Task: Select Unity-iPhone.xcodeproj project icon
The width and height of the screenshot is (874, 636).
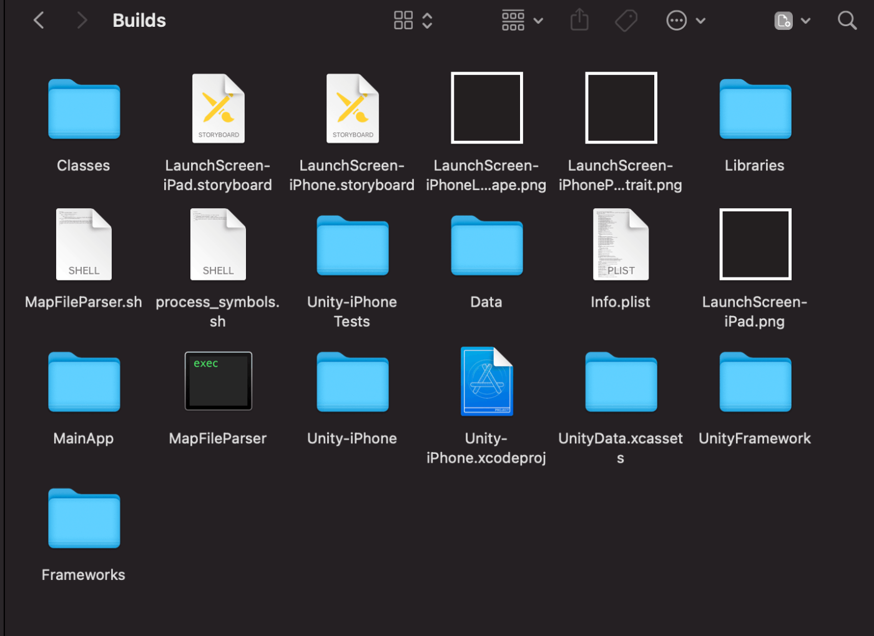Action: [487, 381]
